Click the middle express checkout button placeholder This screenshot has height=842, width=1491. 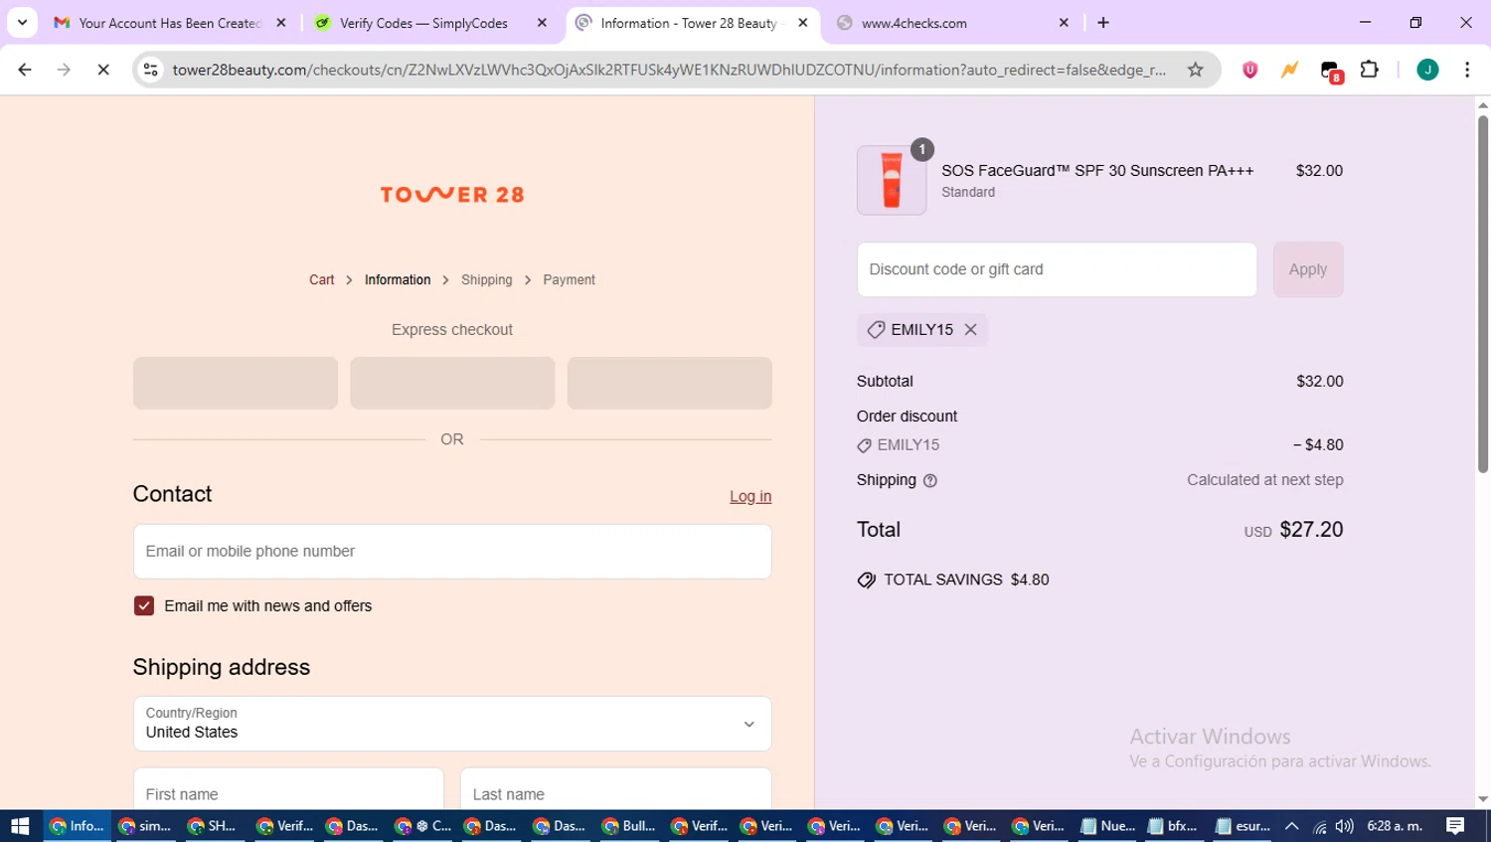coord(452,384)
